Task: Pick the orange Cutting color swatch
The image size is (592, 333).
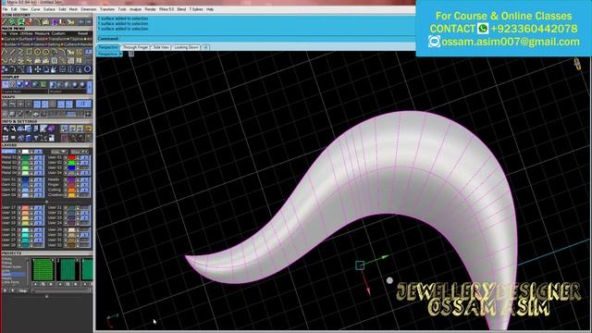Action: click(x=71, y=190)
